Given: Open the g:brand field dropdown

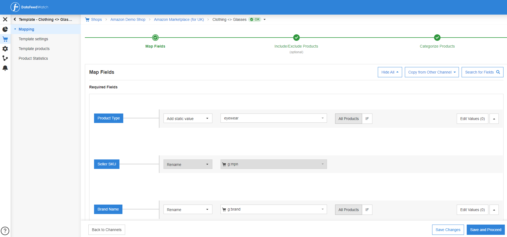Looking at the screenshot, I should pyautogui.click(x=274, y=209).
